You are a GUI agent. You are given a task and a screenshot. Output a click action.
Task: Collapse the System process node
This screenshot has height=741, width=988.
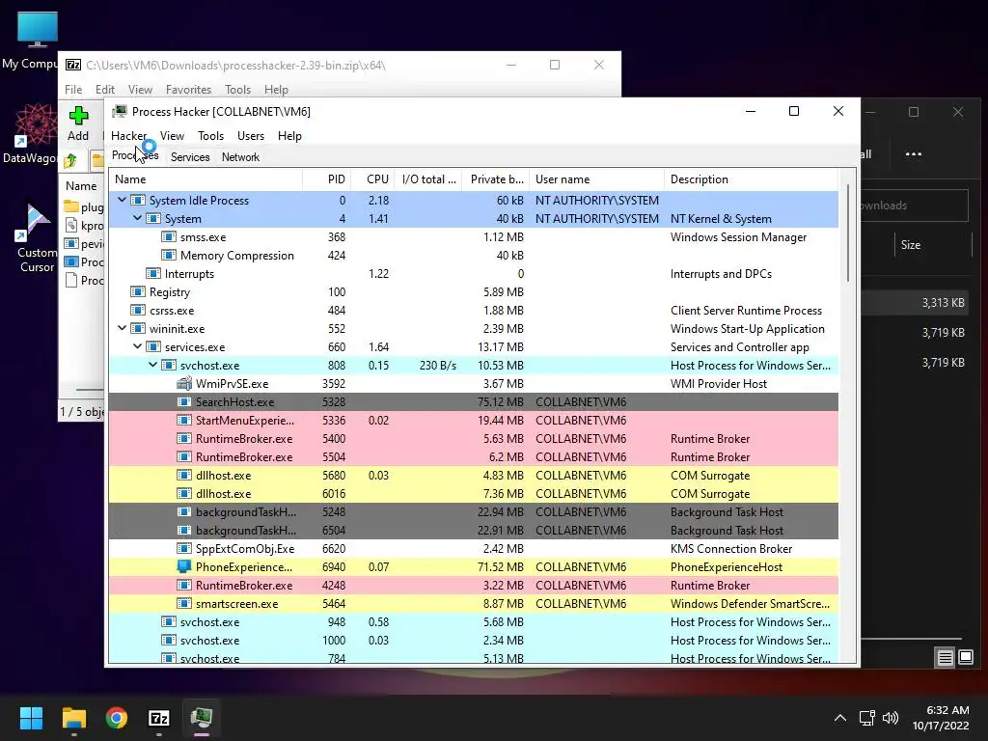point(137,218)
